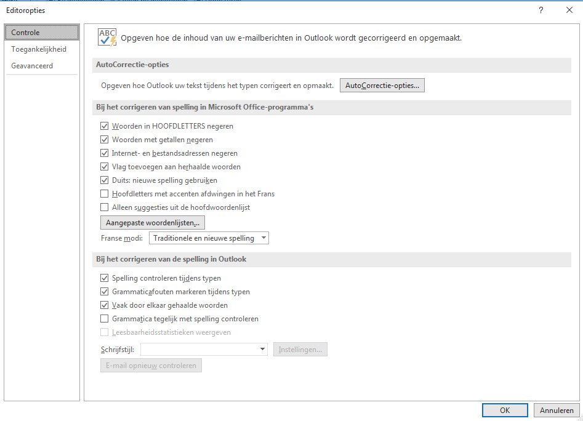Image resolution: width=583 pixels, height=421 pixels.
Task: Open the Franse modi dropdown arrow
Action: click(x=263, y=238)
